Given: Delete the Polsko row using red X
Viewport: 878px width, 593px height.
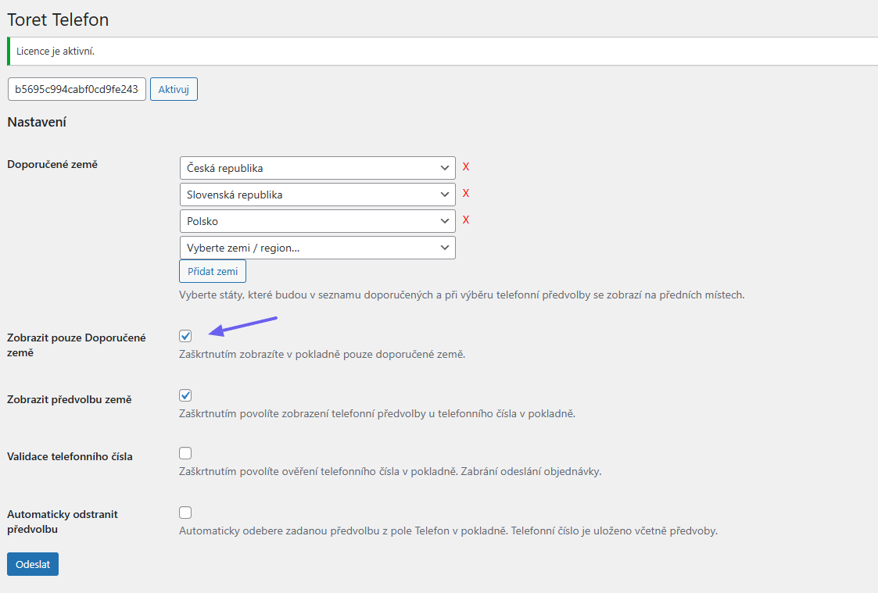Looking at the screenshot, I should 466,220.
